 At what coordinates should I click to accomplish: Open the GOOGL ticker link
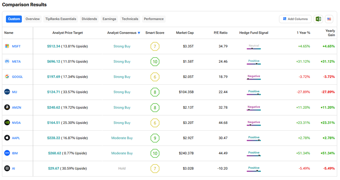pos(17,77)
